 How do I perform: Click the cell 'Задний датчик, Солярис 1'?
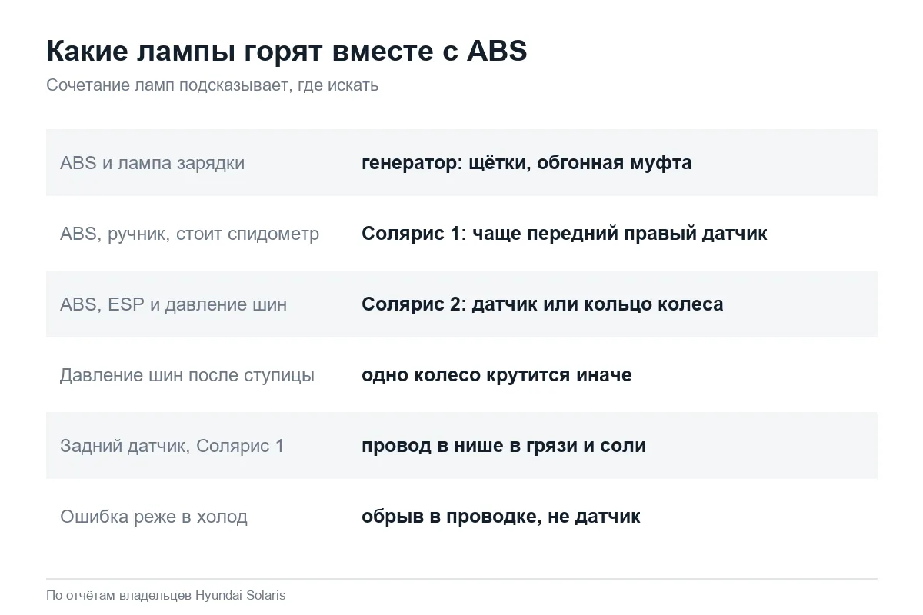[172, 446]
